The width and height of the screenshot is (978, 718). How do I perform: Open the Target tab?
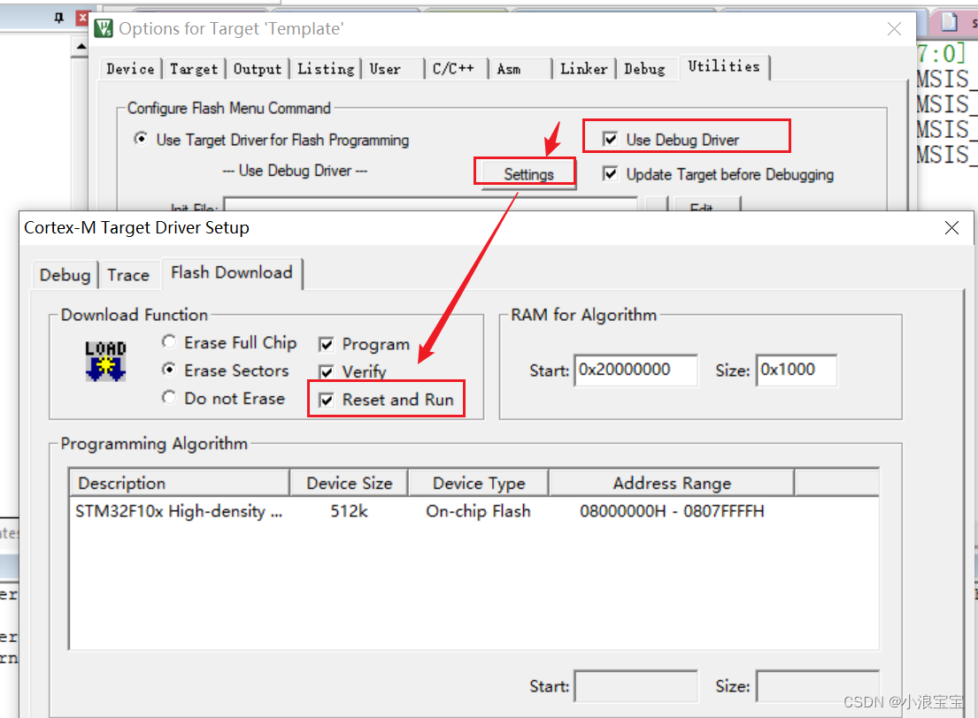click(194, 69)
